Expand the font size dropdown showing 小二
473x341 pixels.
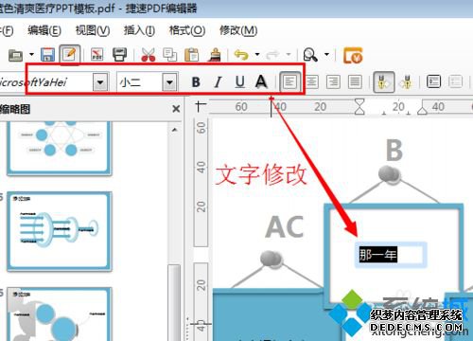170,82
